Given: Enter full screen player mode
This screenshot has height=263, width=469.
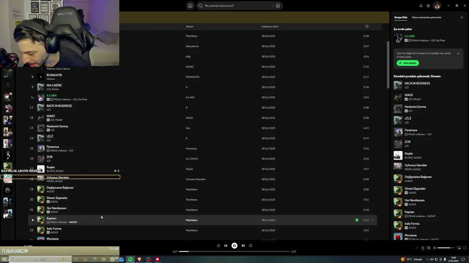Looking at the screenshot, I should (465, 248).
